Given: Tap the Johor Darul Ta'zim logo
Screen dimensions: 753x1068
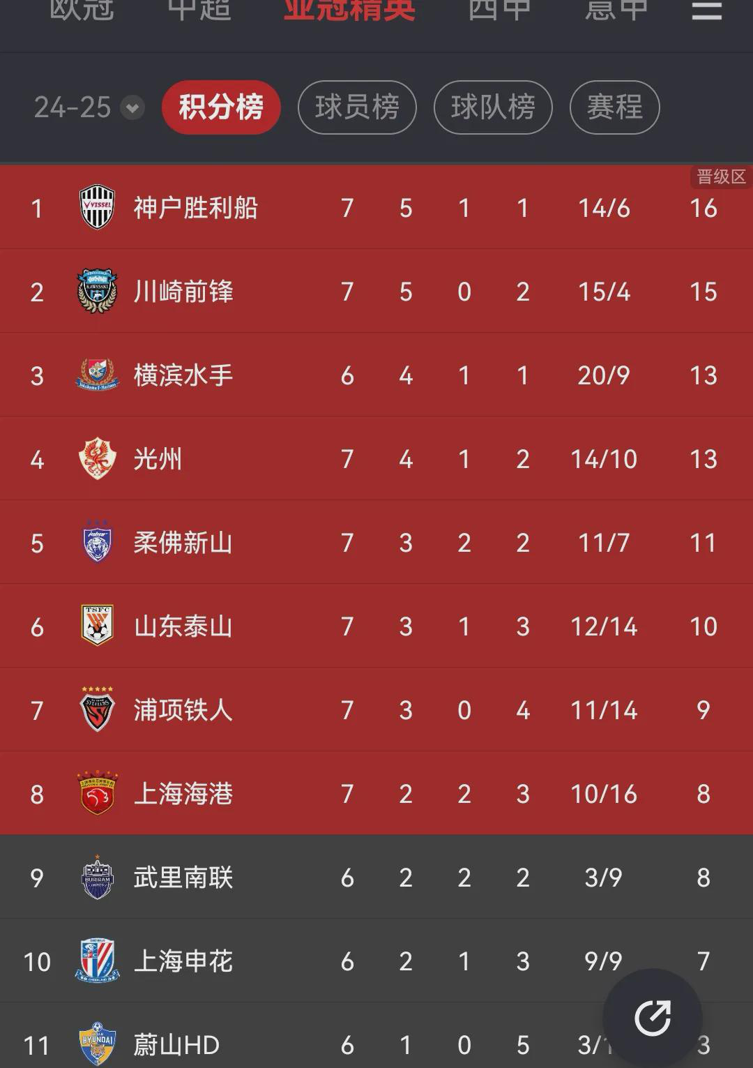Looking at the screenshot, I should pyautogui.click(x=97, y=542).
